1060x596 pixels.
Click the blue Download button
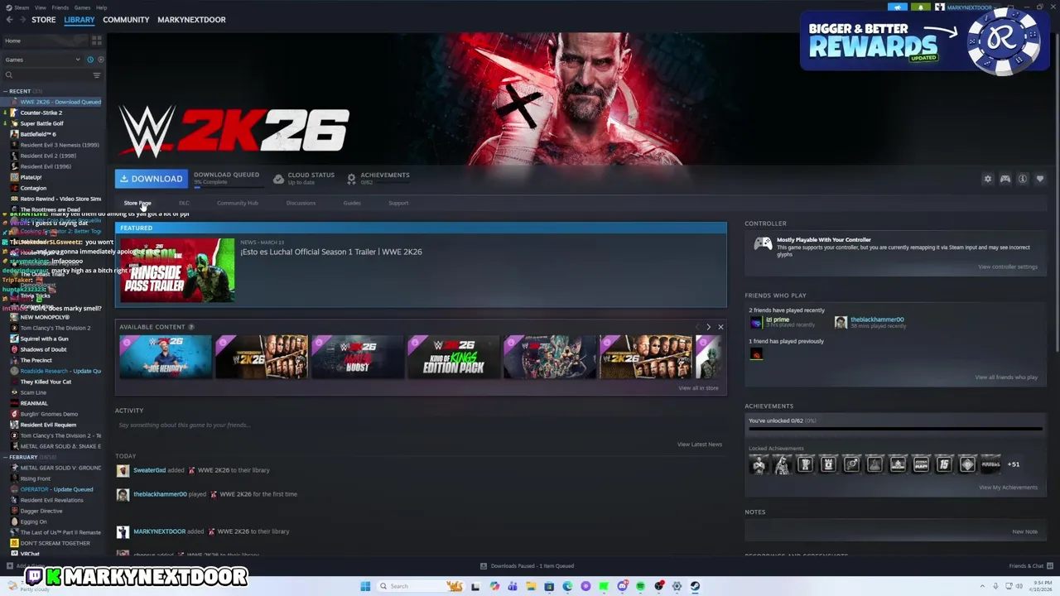pos(151,179)
